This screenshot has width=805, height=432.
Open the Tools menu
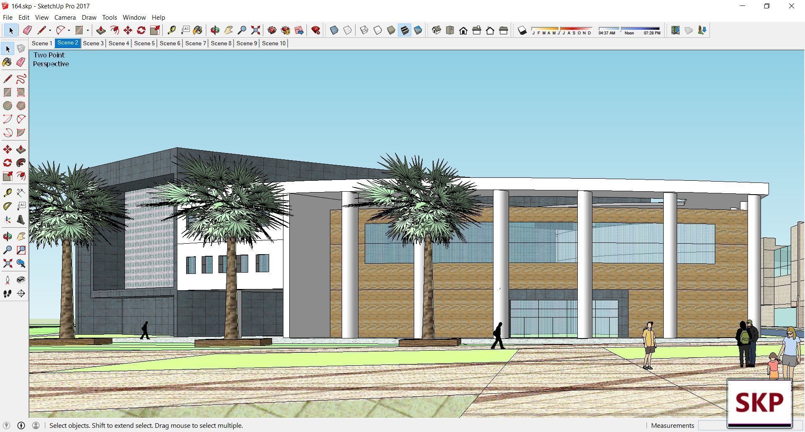(109, 18)
